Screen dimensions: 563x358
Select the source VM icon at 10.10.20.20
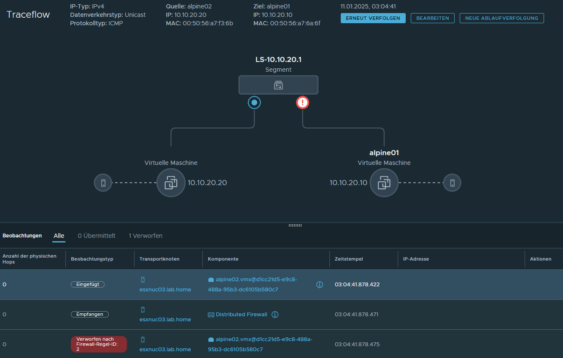(x=171, y=183)
